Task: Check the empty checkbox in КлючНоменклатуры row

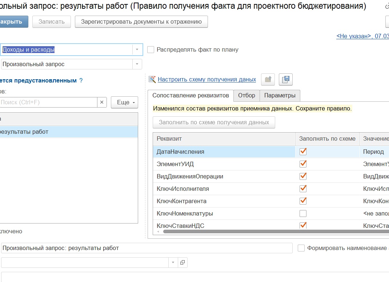Action: [x=303, y=214]
